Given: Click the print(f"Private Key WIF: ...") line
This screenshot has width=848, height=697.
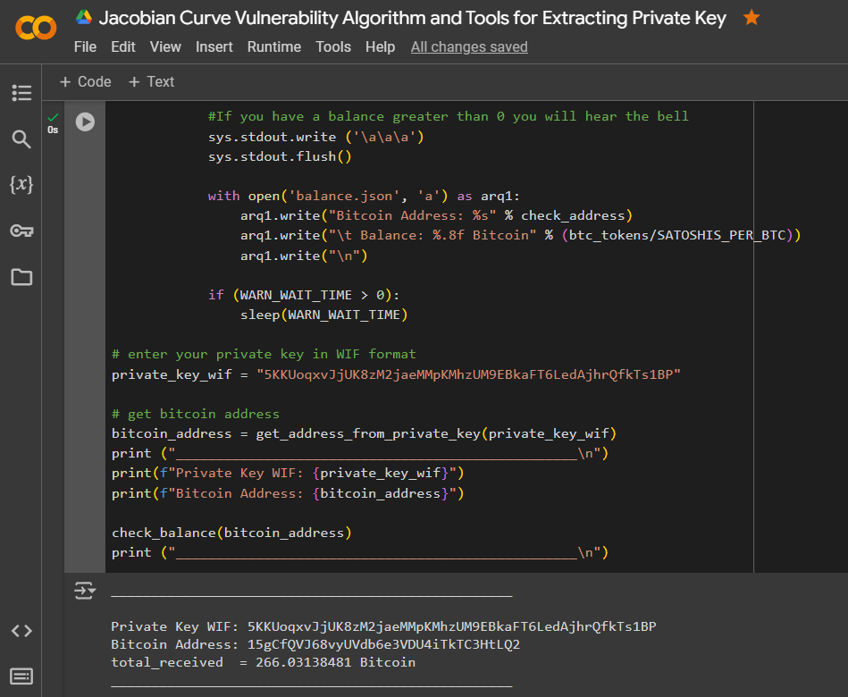Looking at the screenshot, I should click(288, 473).
